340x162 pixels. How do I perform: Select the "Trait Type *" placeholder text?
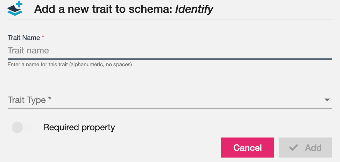click(29, 100)
